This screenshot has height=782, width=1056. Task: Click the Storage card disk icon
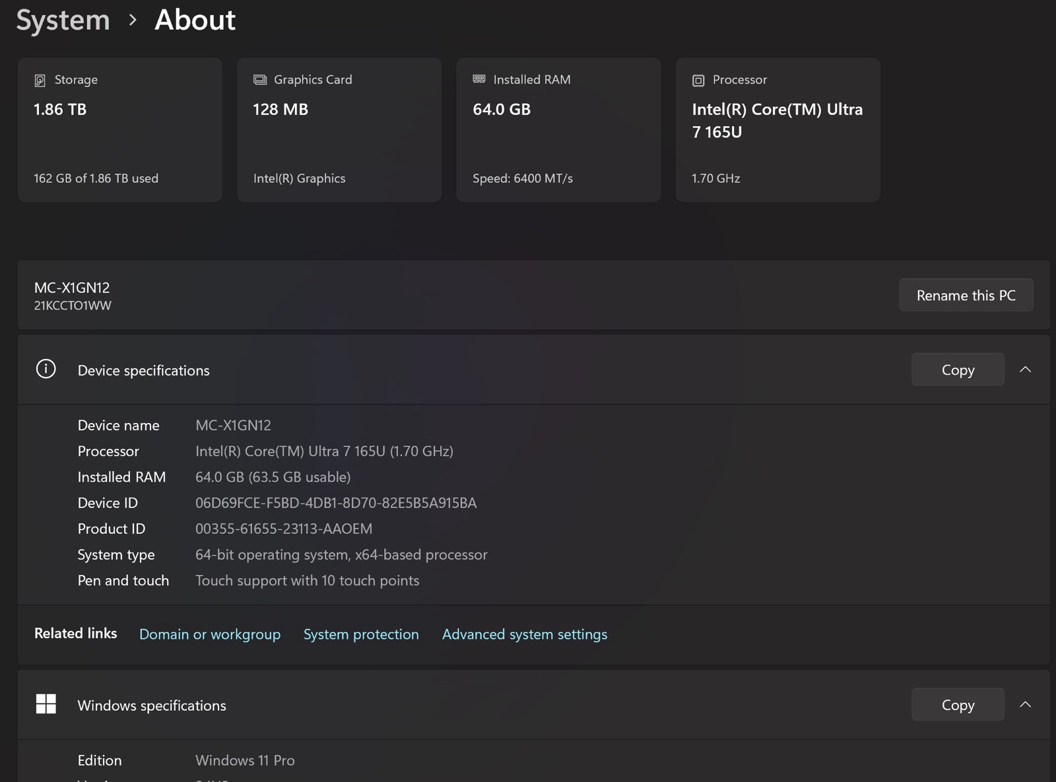(x=40, y=80)
